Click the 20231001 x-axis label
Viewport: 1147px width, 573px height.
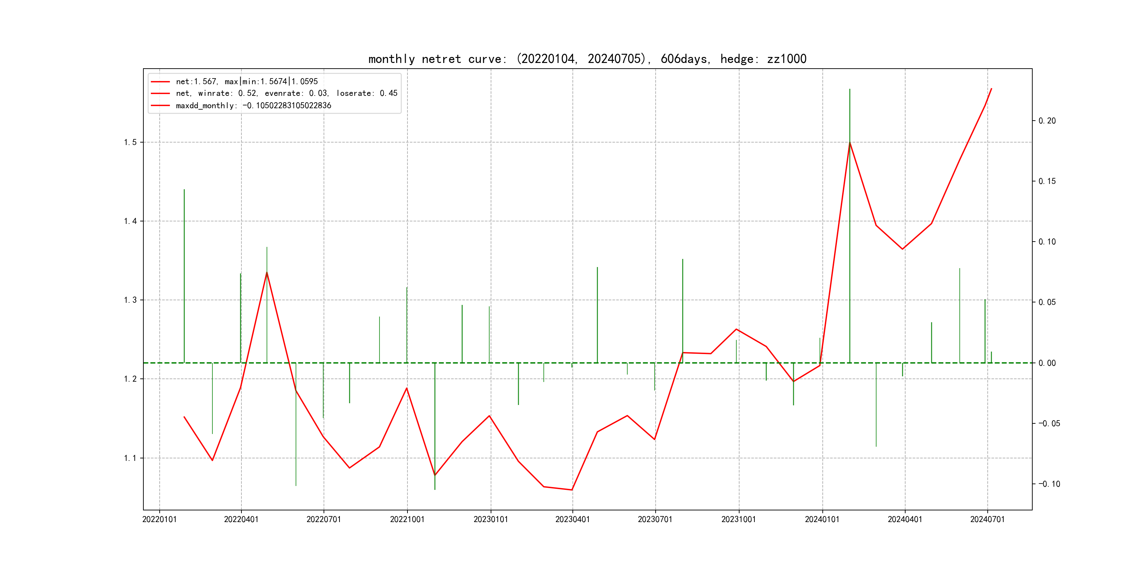click(x=739, y=520)
